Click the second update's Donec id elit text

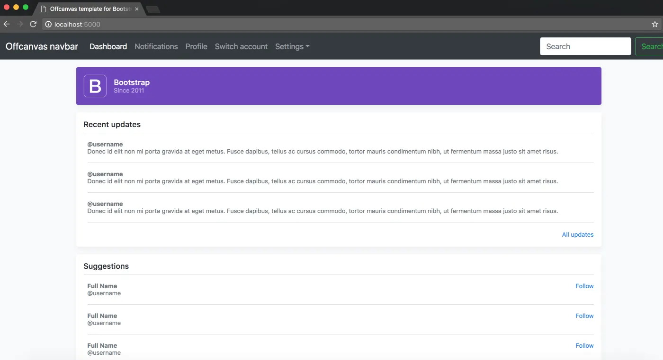[323, 181]
